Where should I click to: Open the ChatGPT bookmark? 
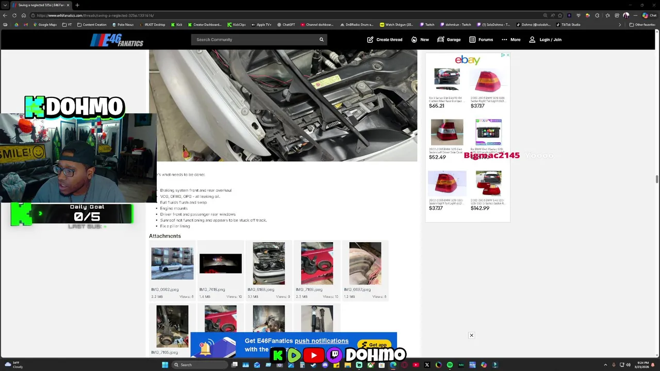pyautogui.click(x=286, y=25)
